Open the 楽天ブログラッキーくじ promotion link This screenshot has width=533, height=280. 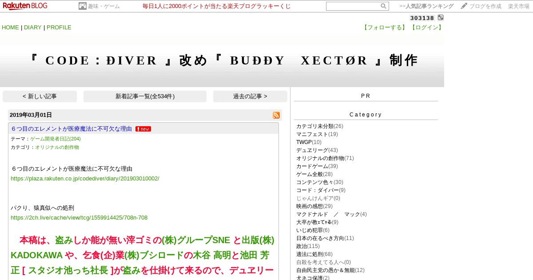click(x=217, y=6)
